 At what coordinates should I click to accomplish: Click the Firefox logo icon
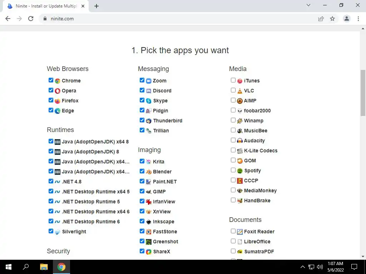[x=58, y=101]
